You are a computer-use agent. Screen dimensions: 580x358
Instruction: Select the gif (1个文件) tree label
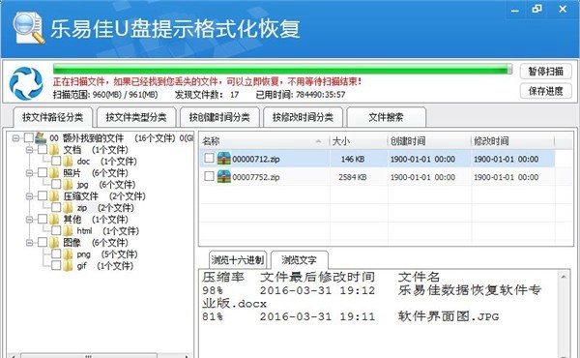pos(105,266)
